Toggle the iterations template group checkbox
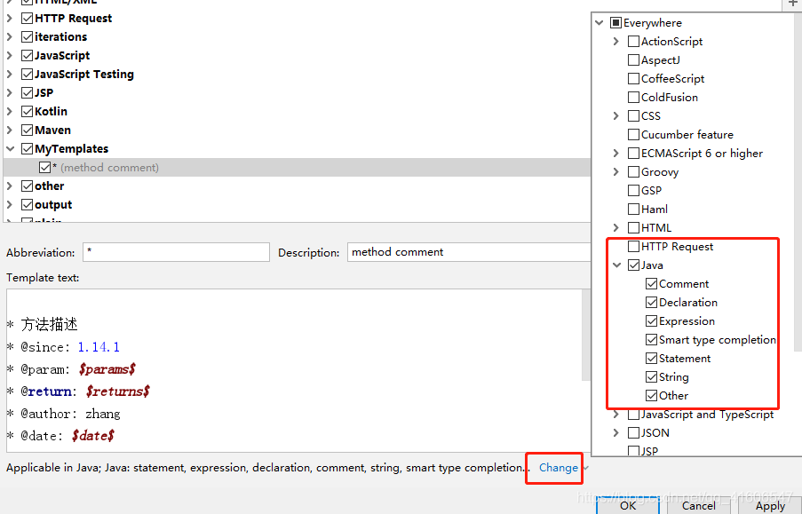Screen dimensions: 802x514 28,36
